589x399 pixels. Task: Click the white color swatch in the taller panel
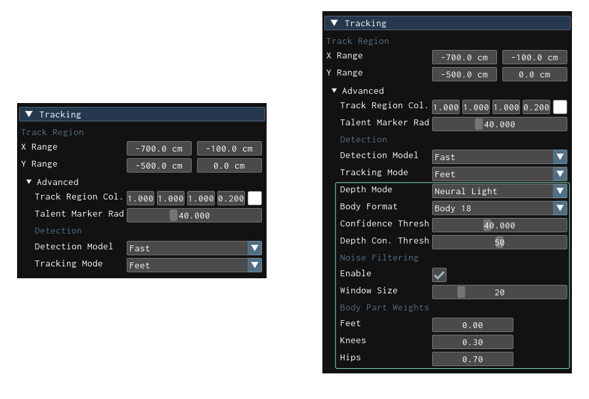pyautogui.click(x=559, y=107)
